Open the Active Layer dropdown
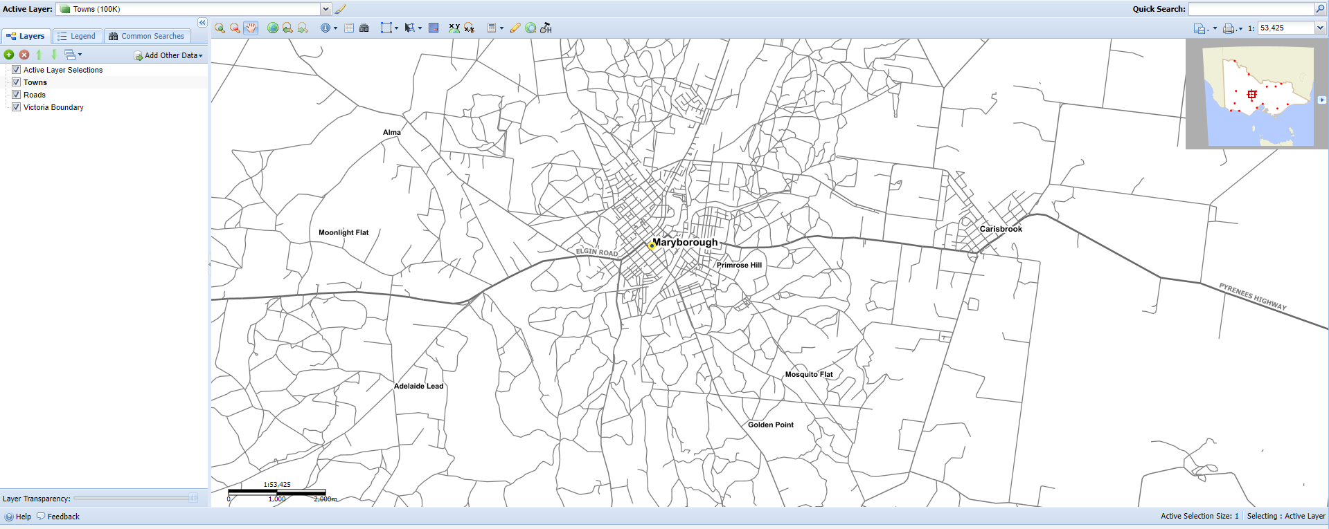Viewport: 1329px width, 529px height. pyautogui.click(x=325, y=9)
